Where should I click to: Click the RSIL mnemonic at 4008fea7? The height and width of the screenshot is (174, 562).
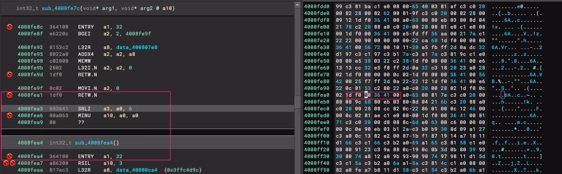point(84,163)
